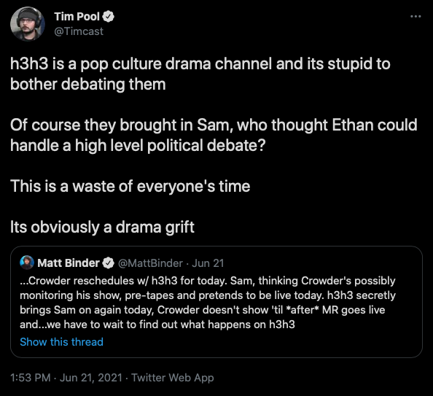Image resolution: width=433 pixels, height=396 pixels.
Task: Click the Jun 21 quoted tweet date
Action: (208, 263)
